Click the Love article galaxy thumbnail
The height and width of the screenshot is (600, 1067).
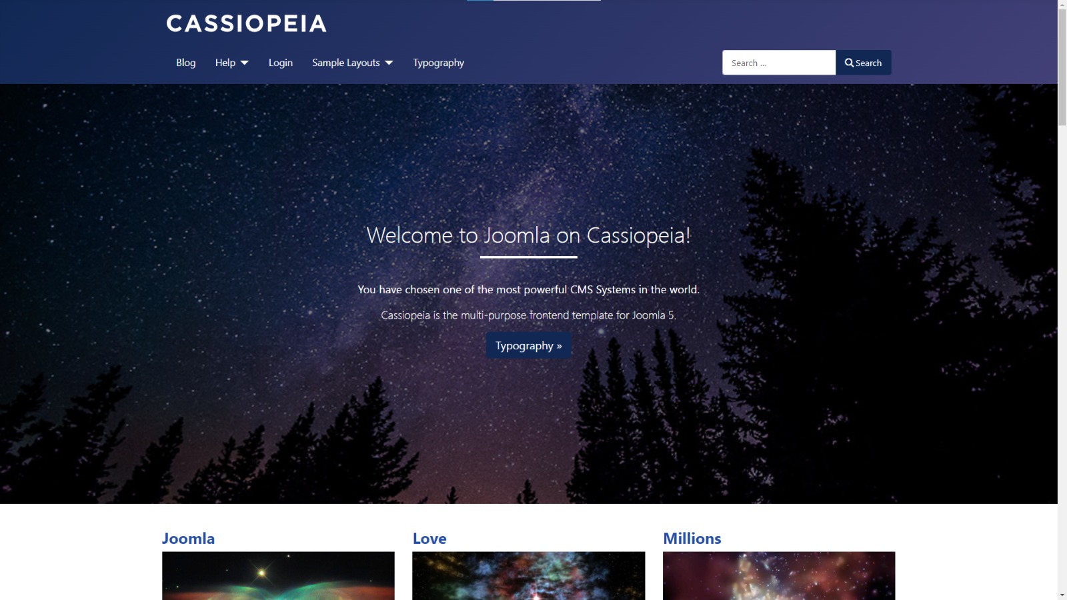[529, 575]
